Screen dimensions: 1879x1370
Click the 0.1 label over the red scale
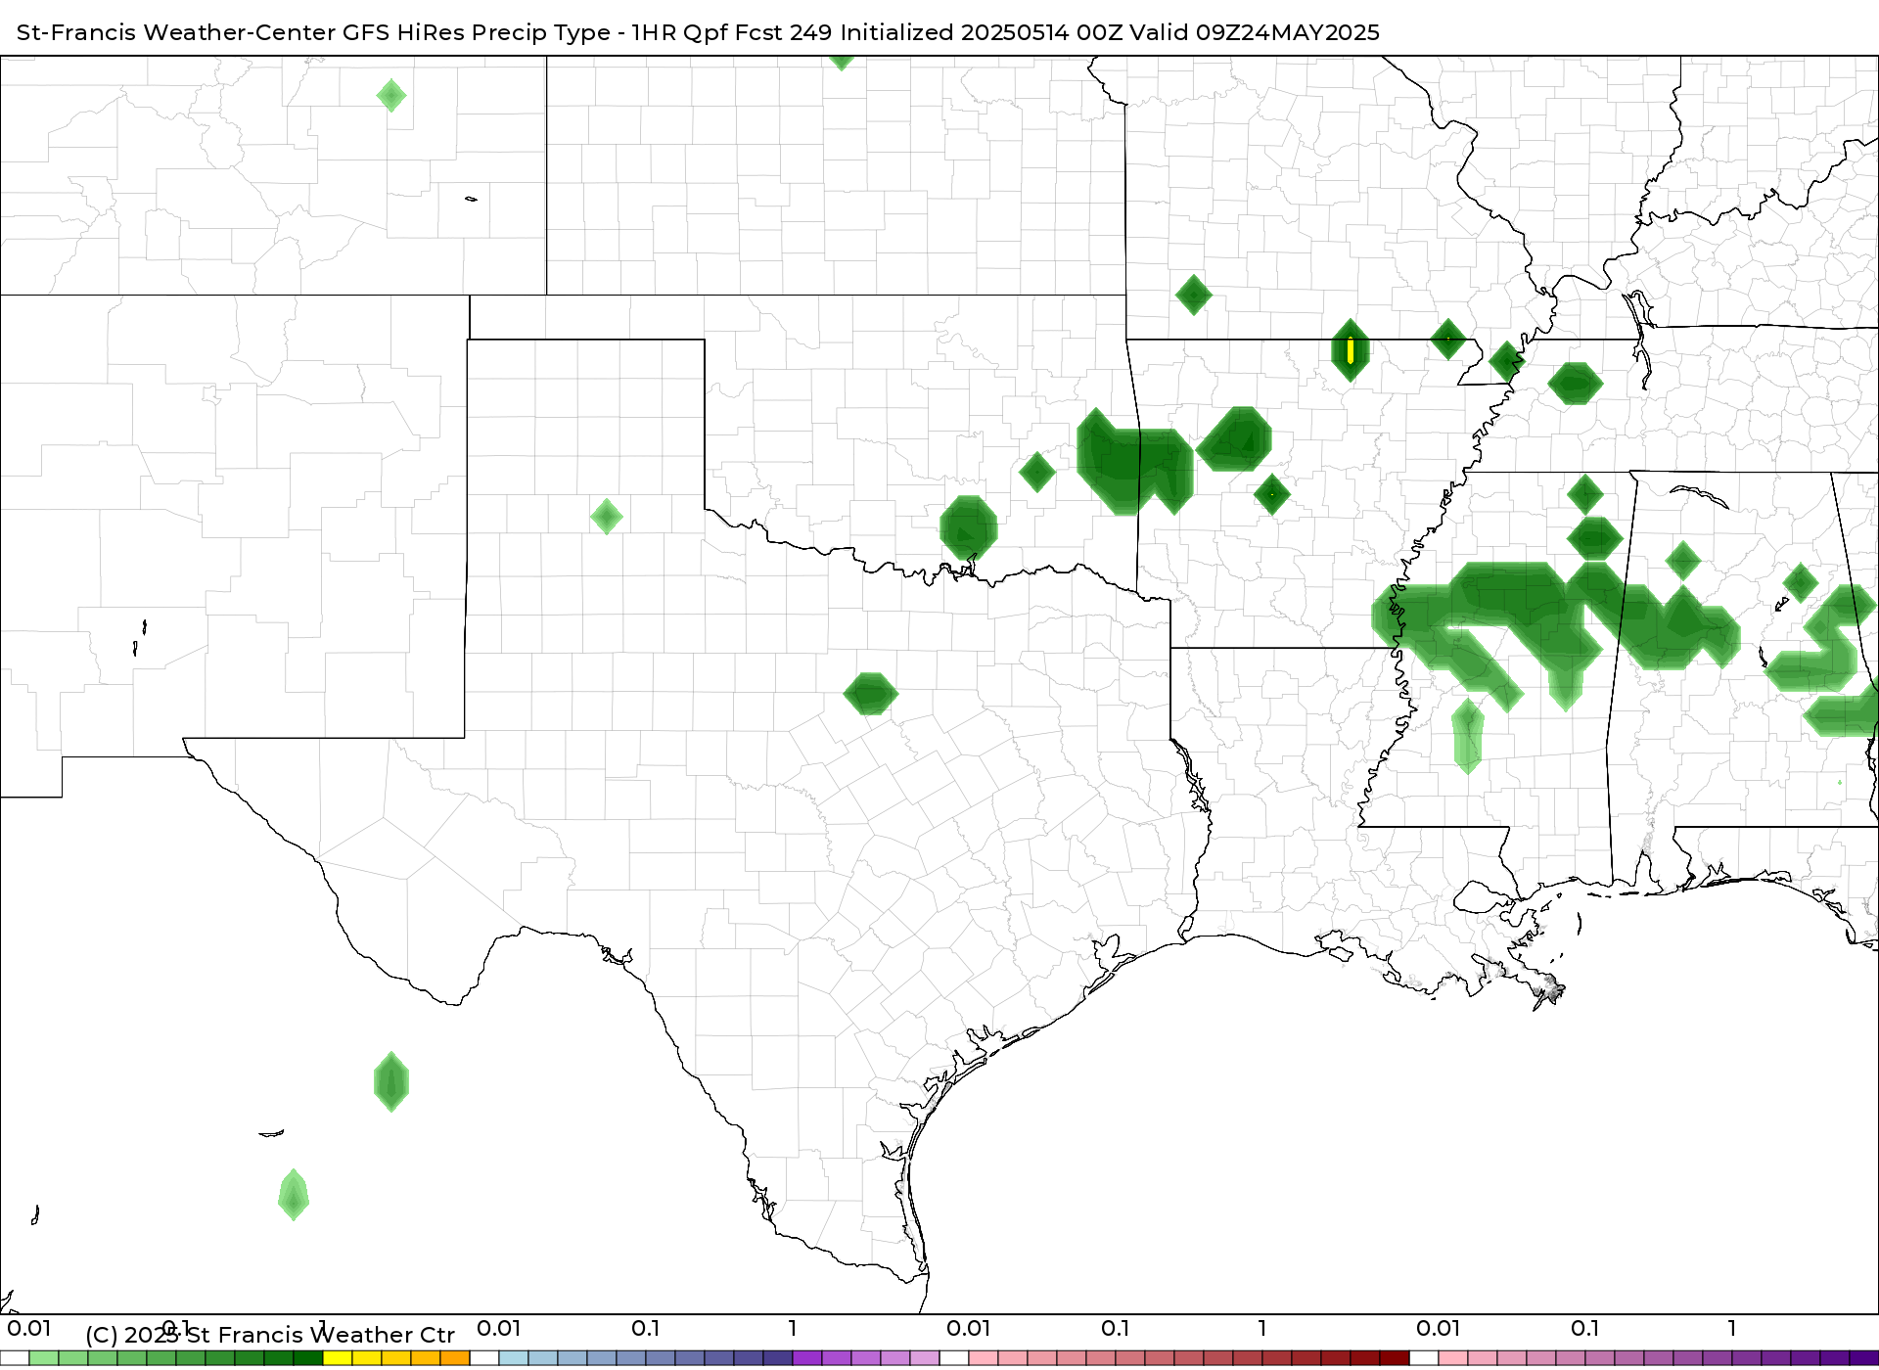pyautogui.click(x=1116, y=1329)
